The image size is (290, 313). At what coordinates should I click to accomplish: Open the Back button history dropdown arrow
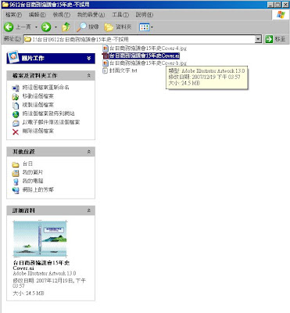pyautogui.click(x=36, y=27)
